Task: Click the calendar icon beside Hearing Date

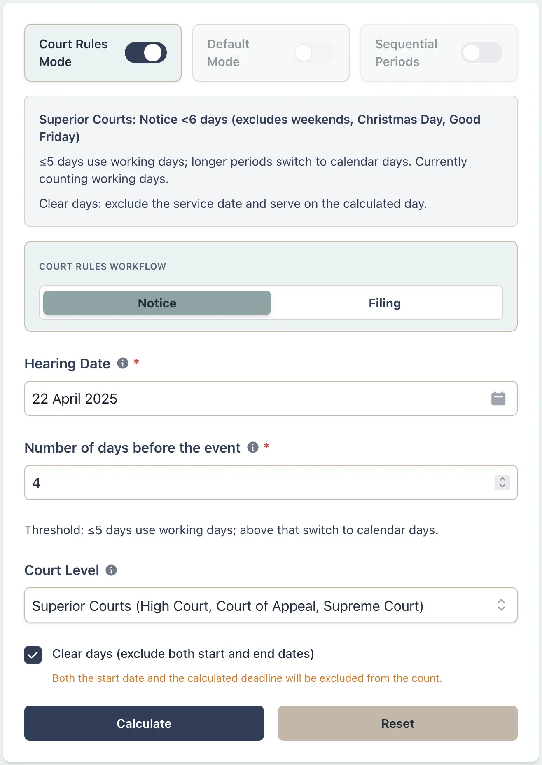Action: point(498,398)
